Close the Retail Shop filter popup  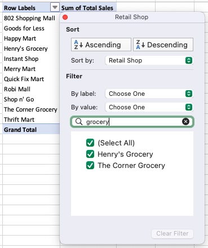[65, 17]
